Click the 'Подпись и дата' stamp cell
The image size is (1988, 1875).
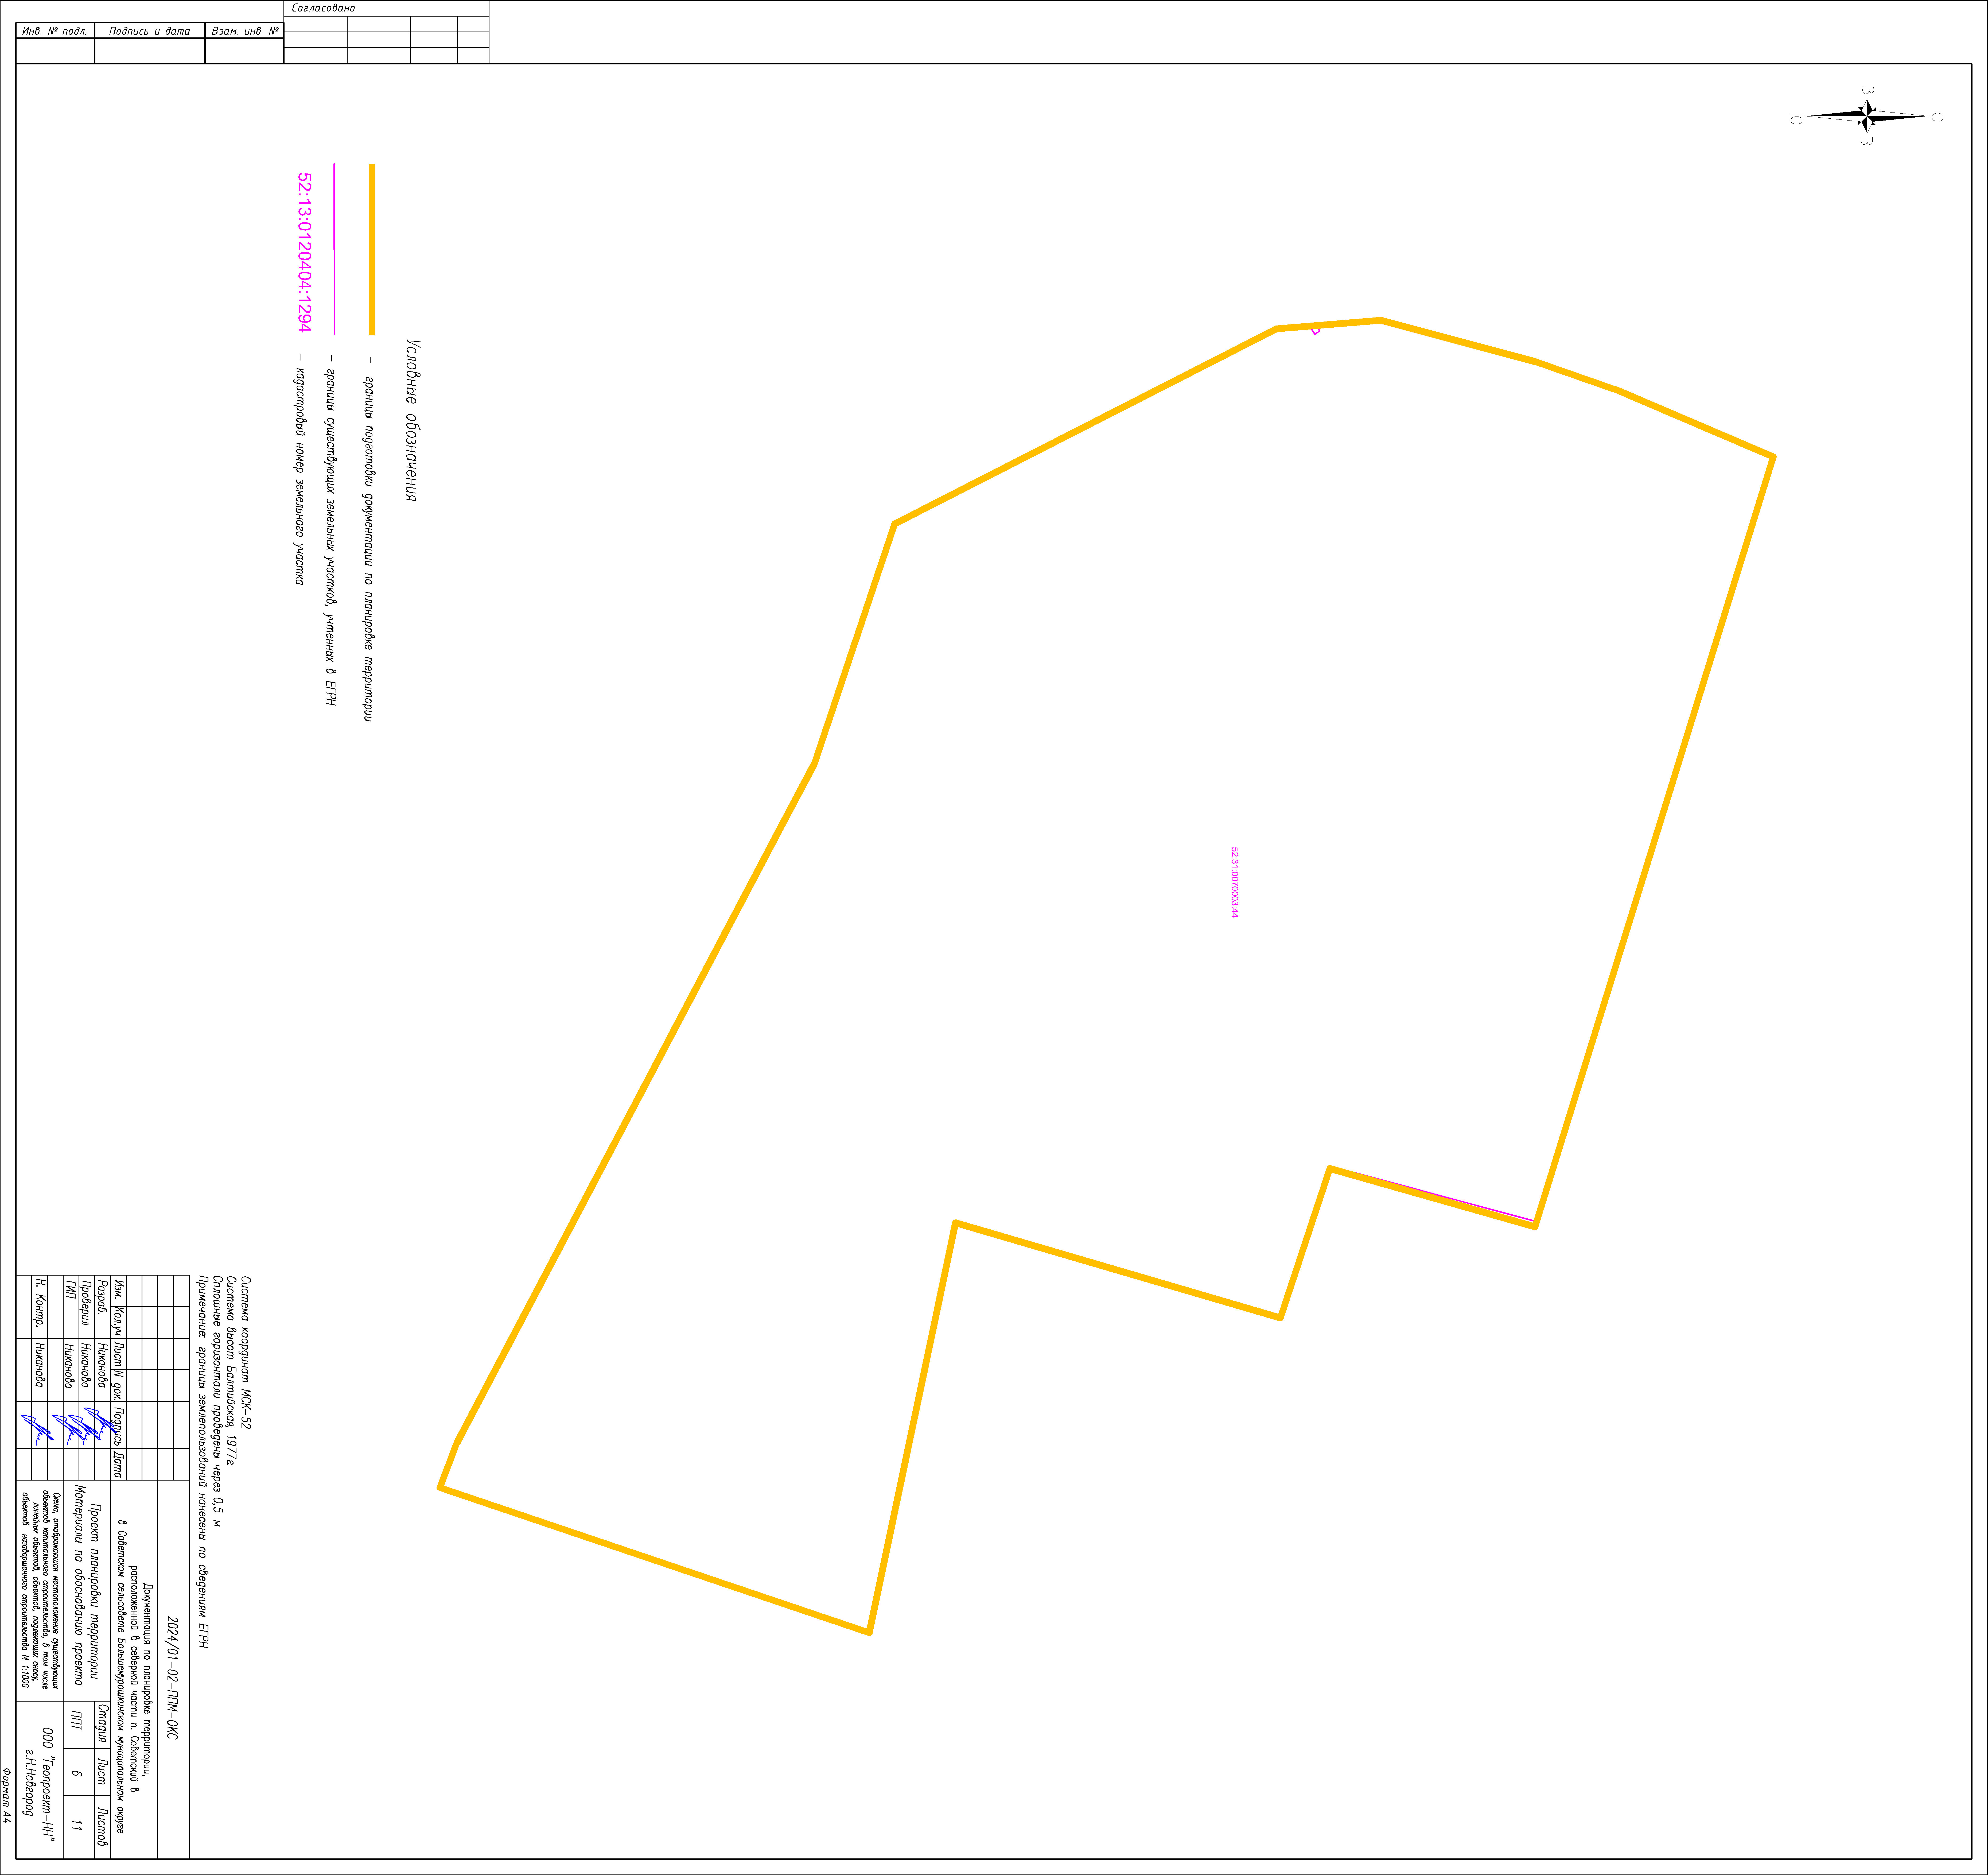click(149, 31)
